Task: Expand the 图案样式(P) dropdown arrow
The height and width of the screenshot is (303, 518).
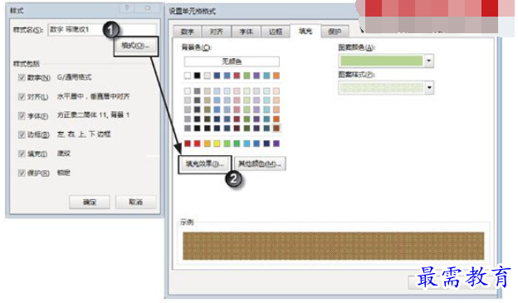Action: pyautogui.click(x=429, y=87)
